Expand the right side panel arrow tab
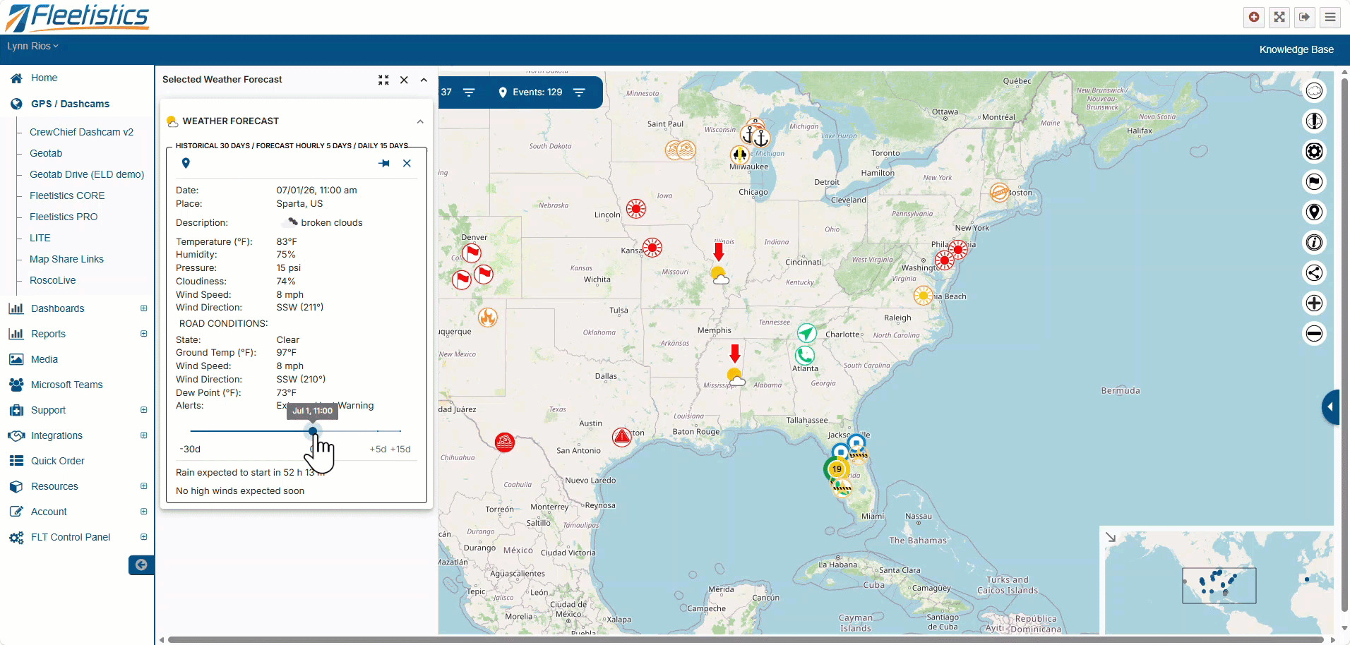The width and height of the screenshot is (1350, 645). (x=1330, y=407)
